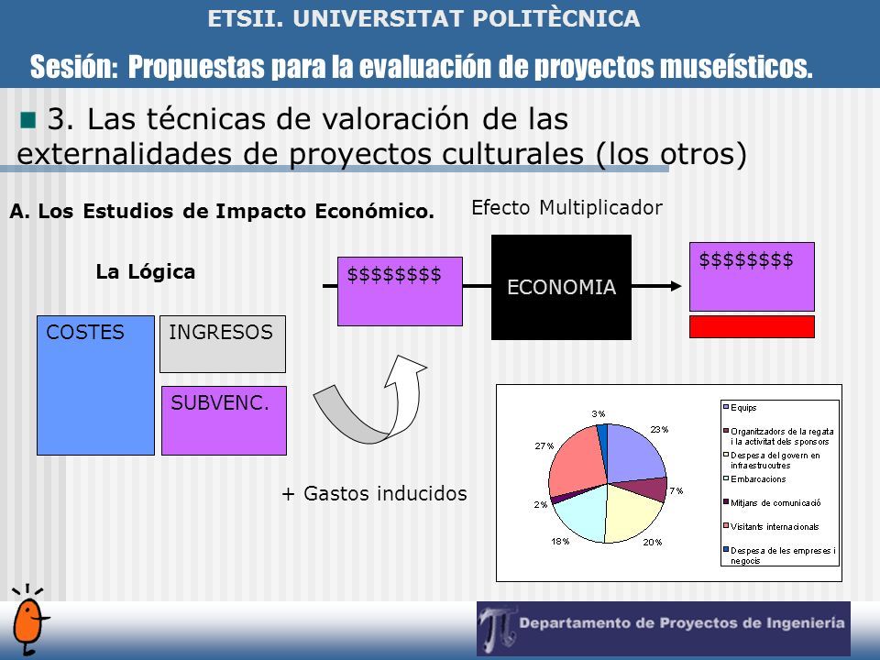Click the teal square bullet before heading 3
This screenshot has width=880, height=660.
coord(27,119)
